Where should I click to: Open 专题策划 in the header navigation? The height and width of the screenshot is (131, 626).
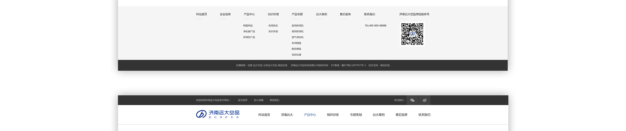pyautogui.click(x=356, y=115)
